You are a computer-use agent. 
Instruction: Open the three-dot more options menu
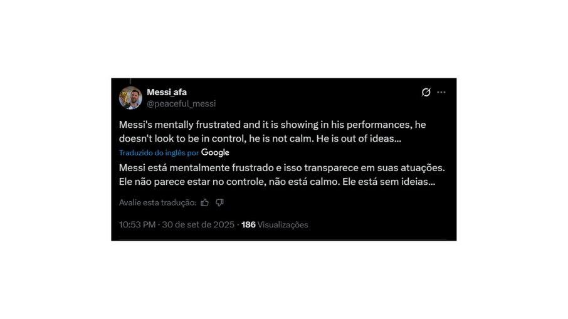(x=441, y=92)
